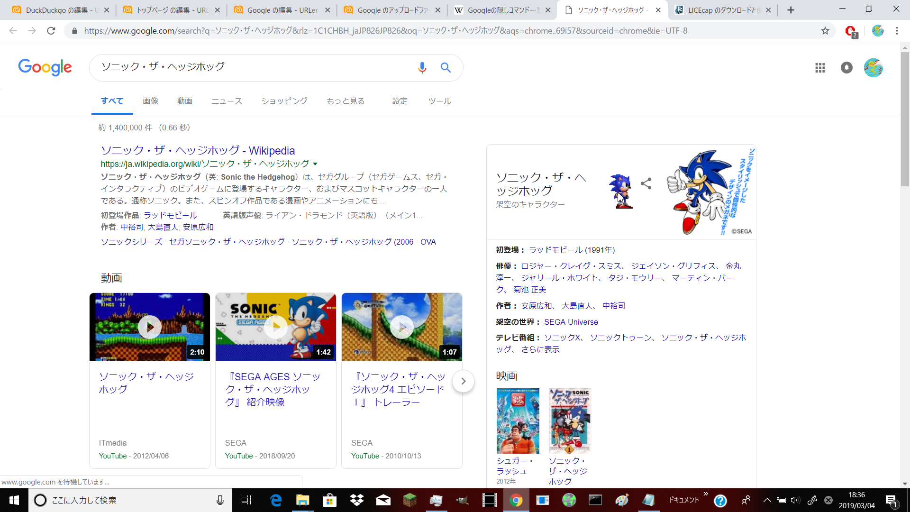The height and width of the screenshot is (512, 910).
Task: Open the Google account avatar on the page
Action: [873, 68]
